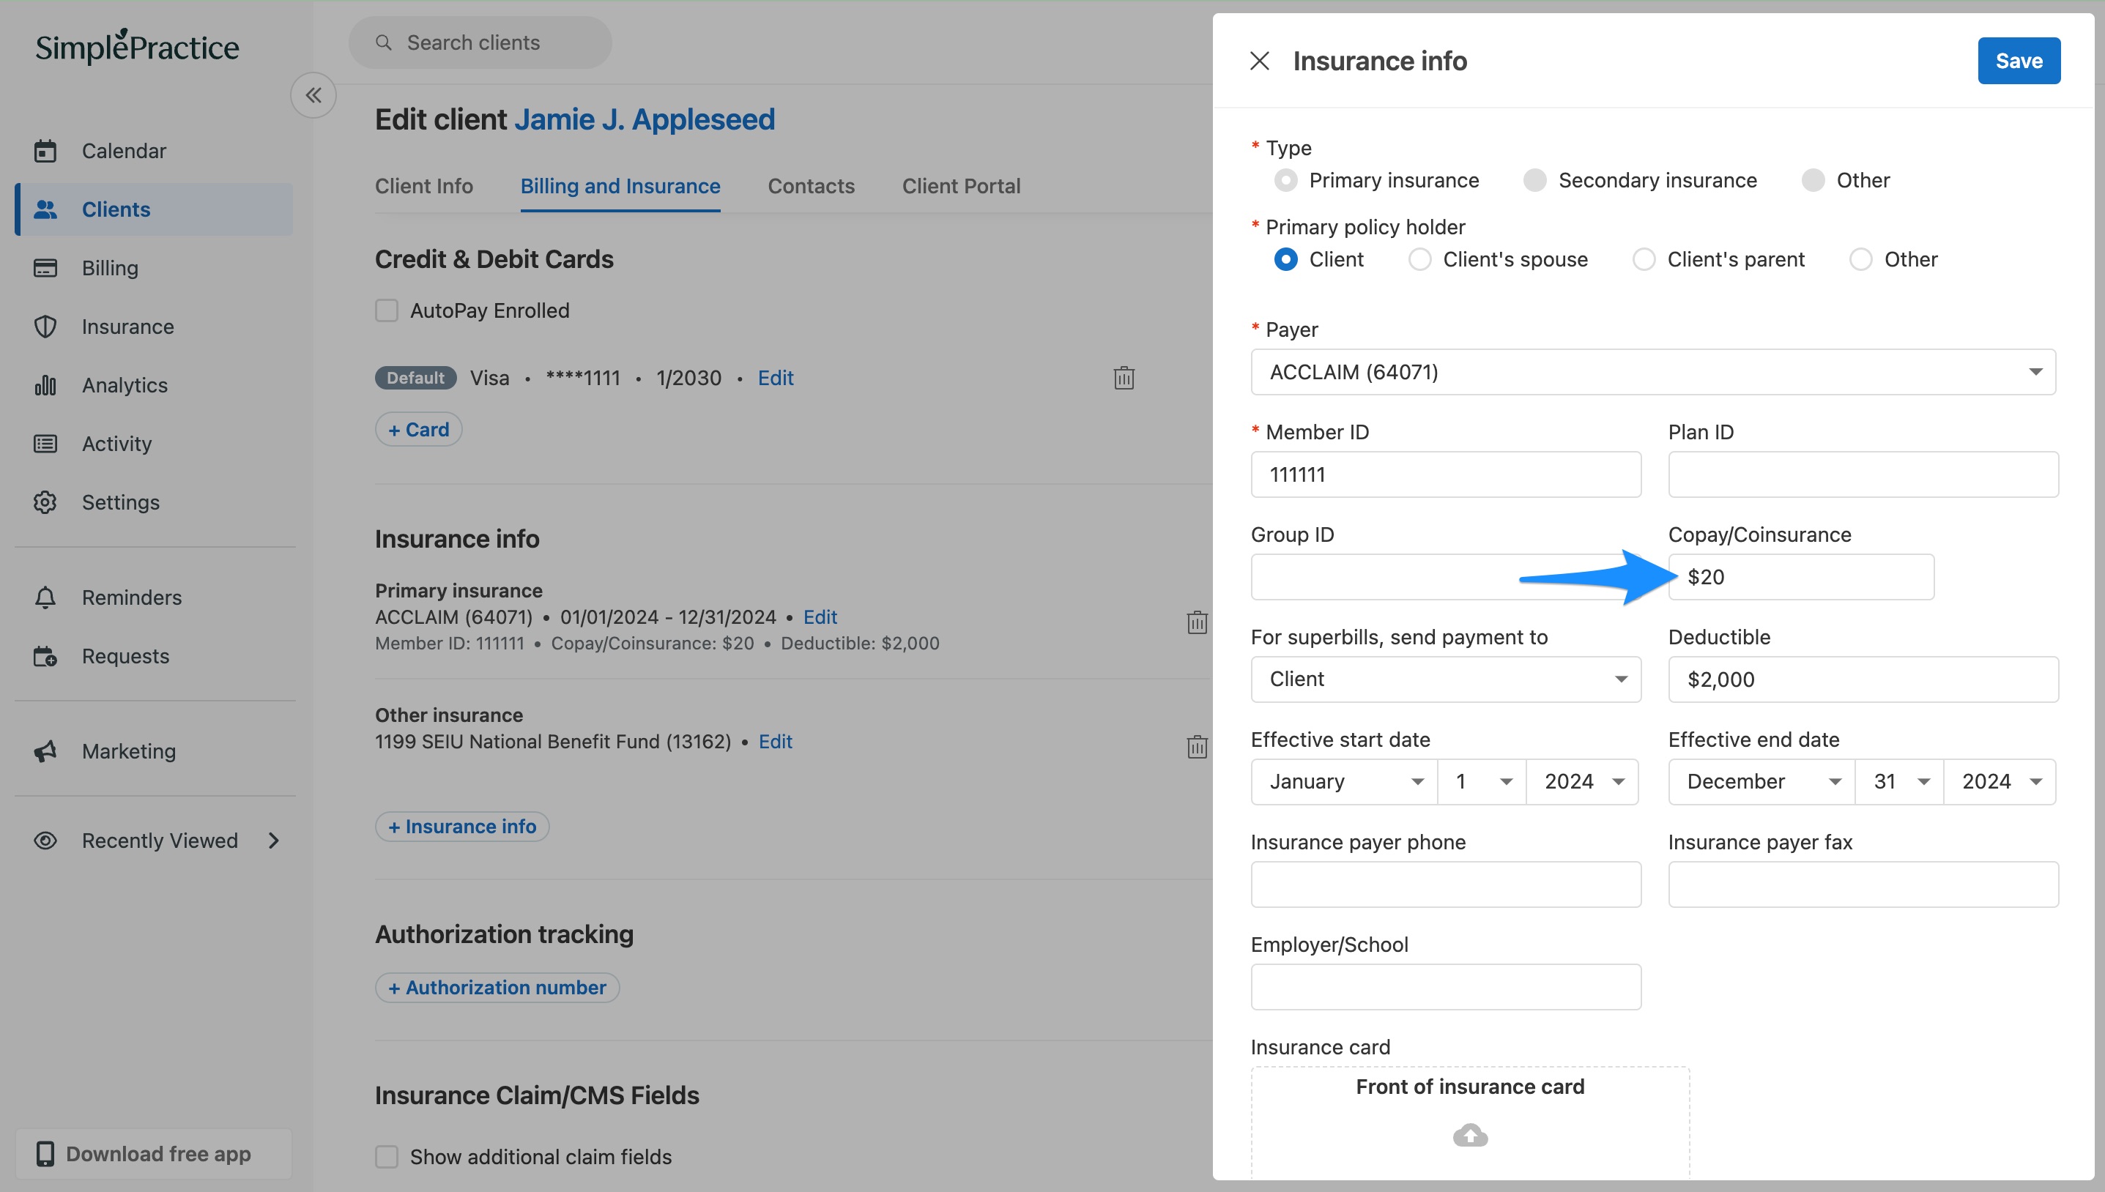Click the Requests calendar-plus icon
The image size is (2105, 1192).
coord(45,656)
